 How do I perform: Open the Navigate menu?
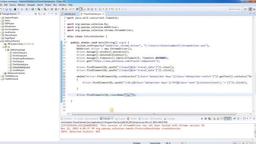[x=31, y=5]
